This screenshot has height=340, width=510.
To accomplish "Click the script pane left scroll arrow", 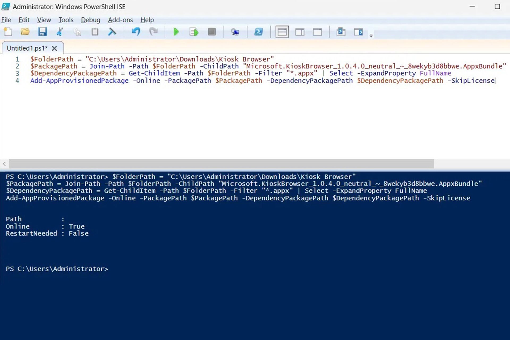I will (x=4, y=164).
